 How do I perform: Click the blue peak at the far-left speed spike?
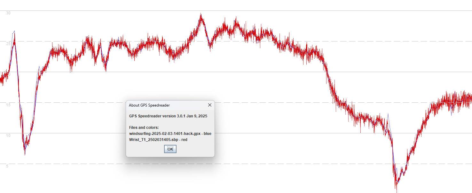[x=14, y=32]
